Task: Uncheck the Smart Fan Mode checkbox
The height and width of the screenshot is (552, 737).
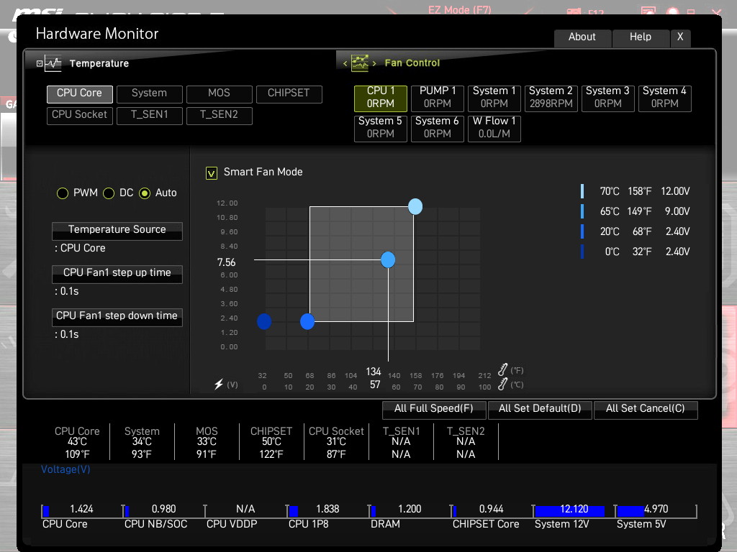Action: click(x=212, y=173)
